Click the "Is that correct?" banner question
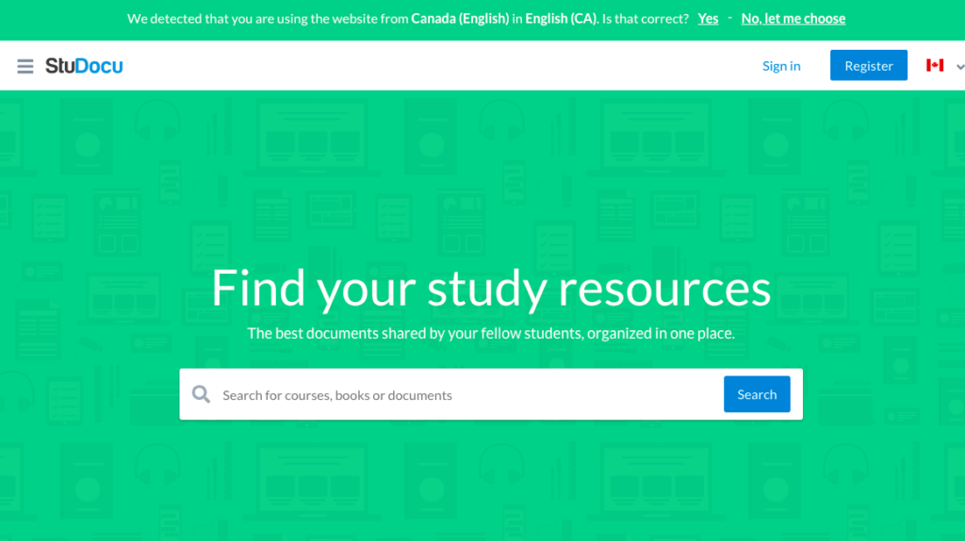 point(645,19)
